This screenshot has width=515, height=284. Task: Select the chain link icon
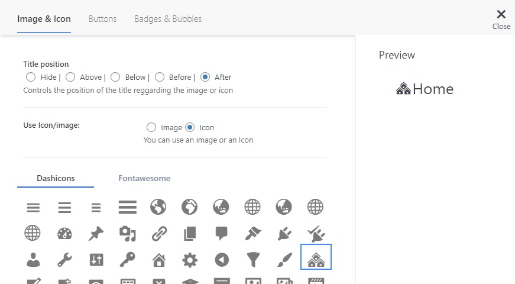[159, 234]
